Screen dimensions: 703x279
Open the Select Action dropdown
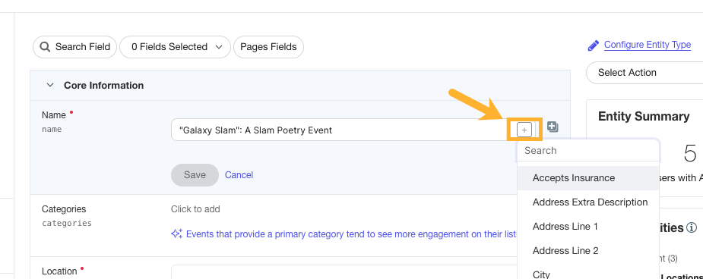click(x=644, y=73)
